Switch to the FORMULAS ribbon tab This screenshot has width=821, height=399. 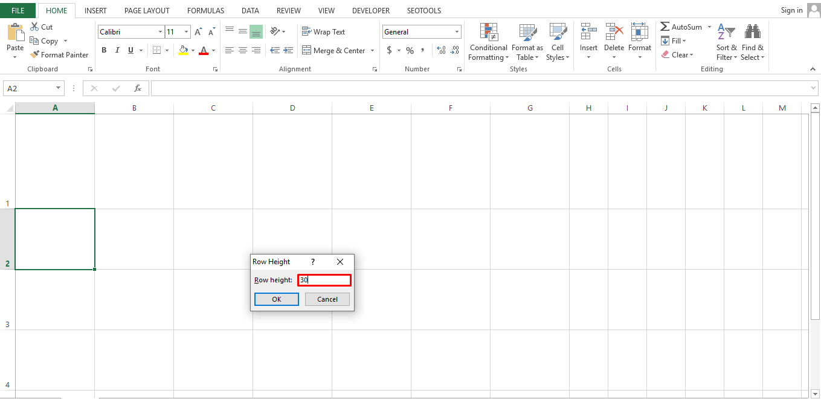[205, 10]
